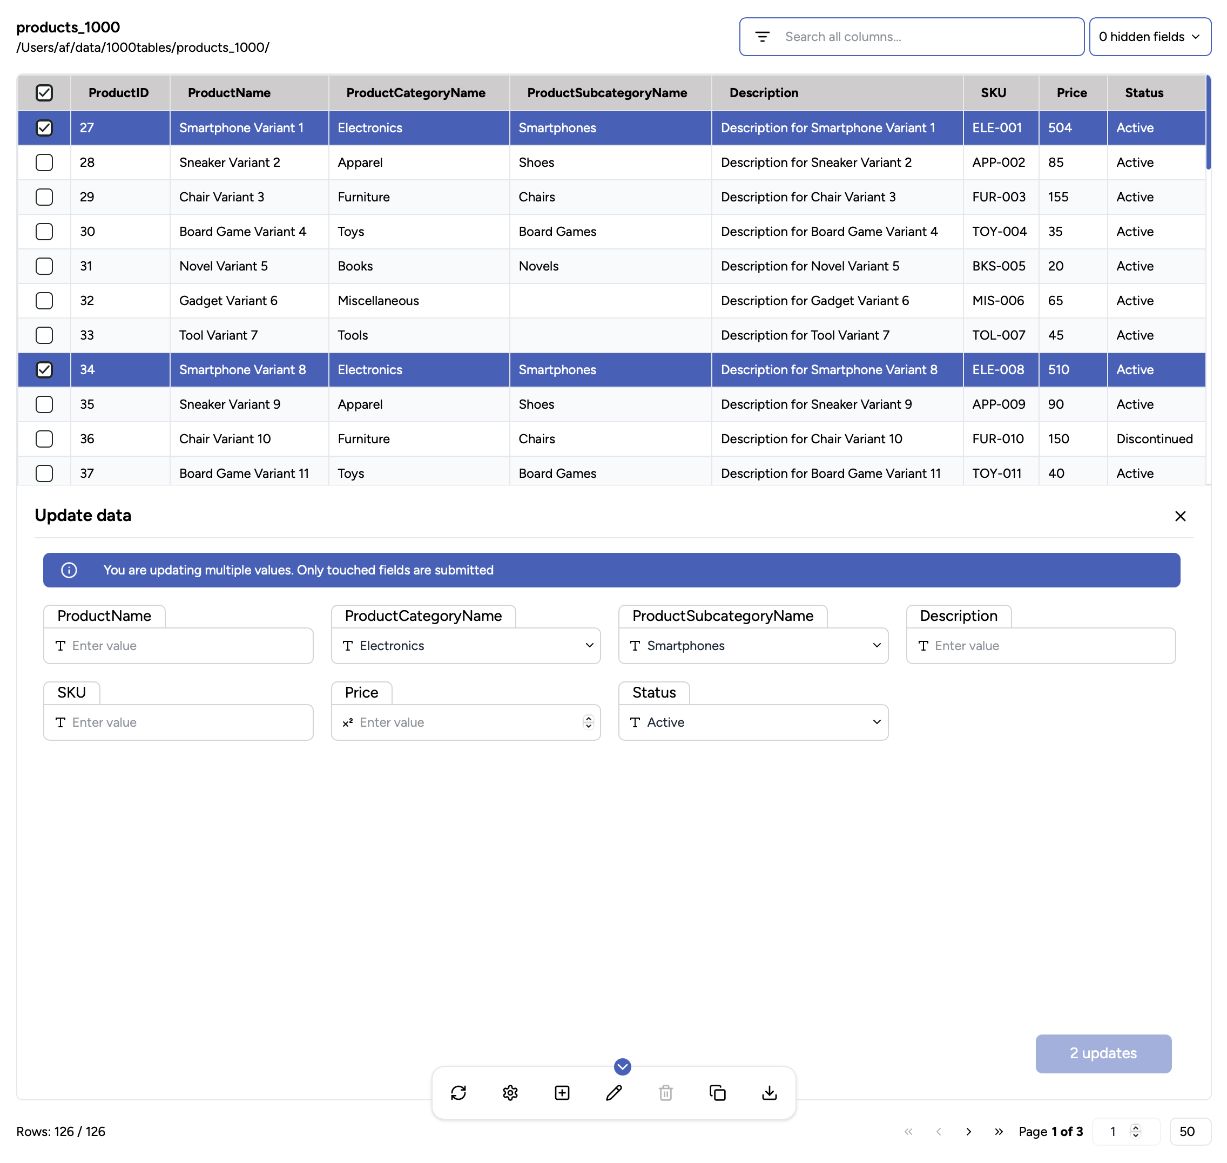Close the Update data panel

pyautogui.click(x=1181, y=516)
